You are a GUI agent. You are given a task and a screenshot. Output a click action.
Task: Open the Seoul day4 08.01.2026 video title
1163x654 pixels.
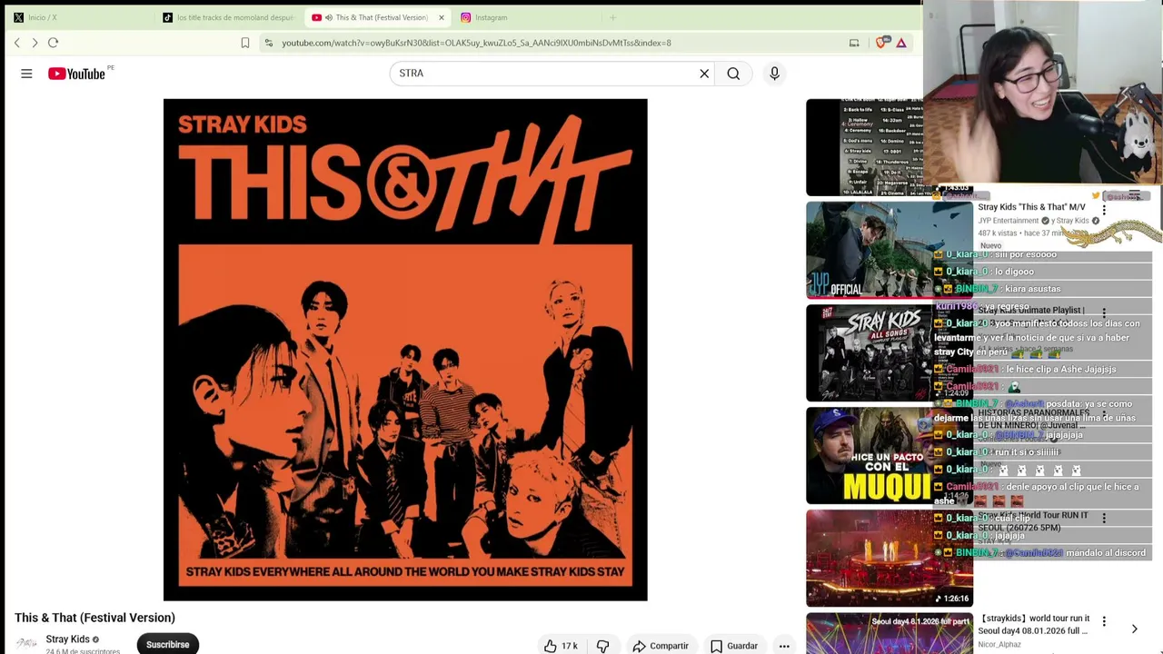click(1034, 625)
